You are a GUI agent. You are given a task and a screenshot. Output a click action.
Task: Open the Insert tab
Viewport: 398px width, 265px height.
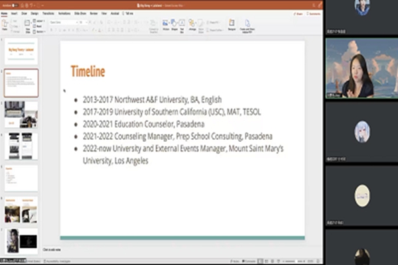click(x=14, y=13)
